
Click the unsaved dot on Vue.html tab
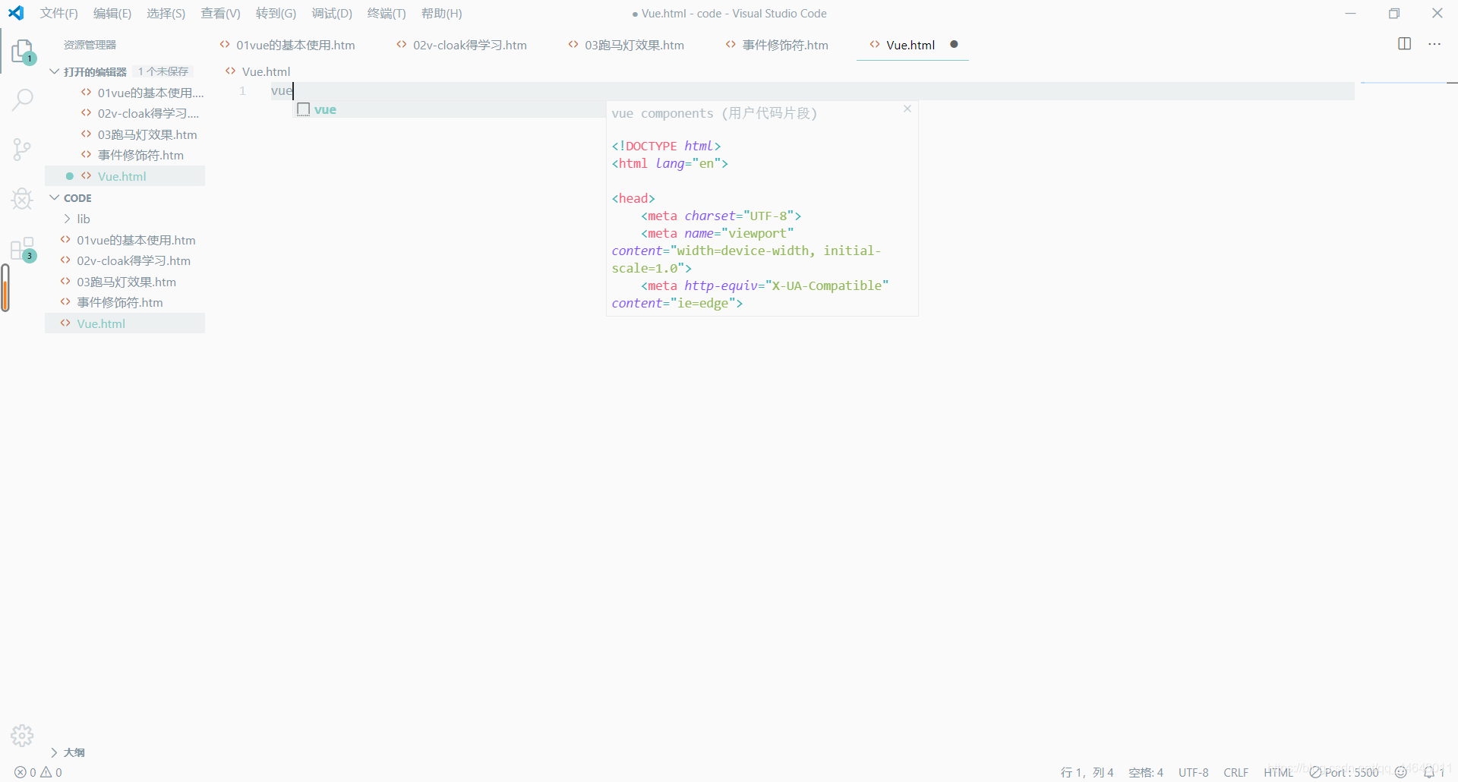(x=955, y=45)
